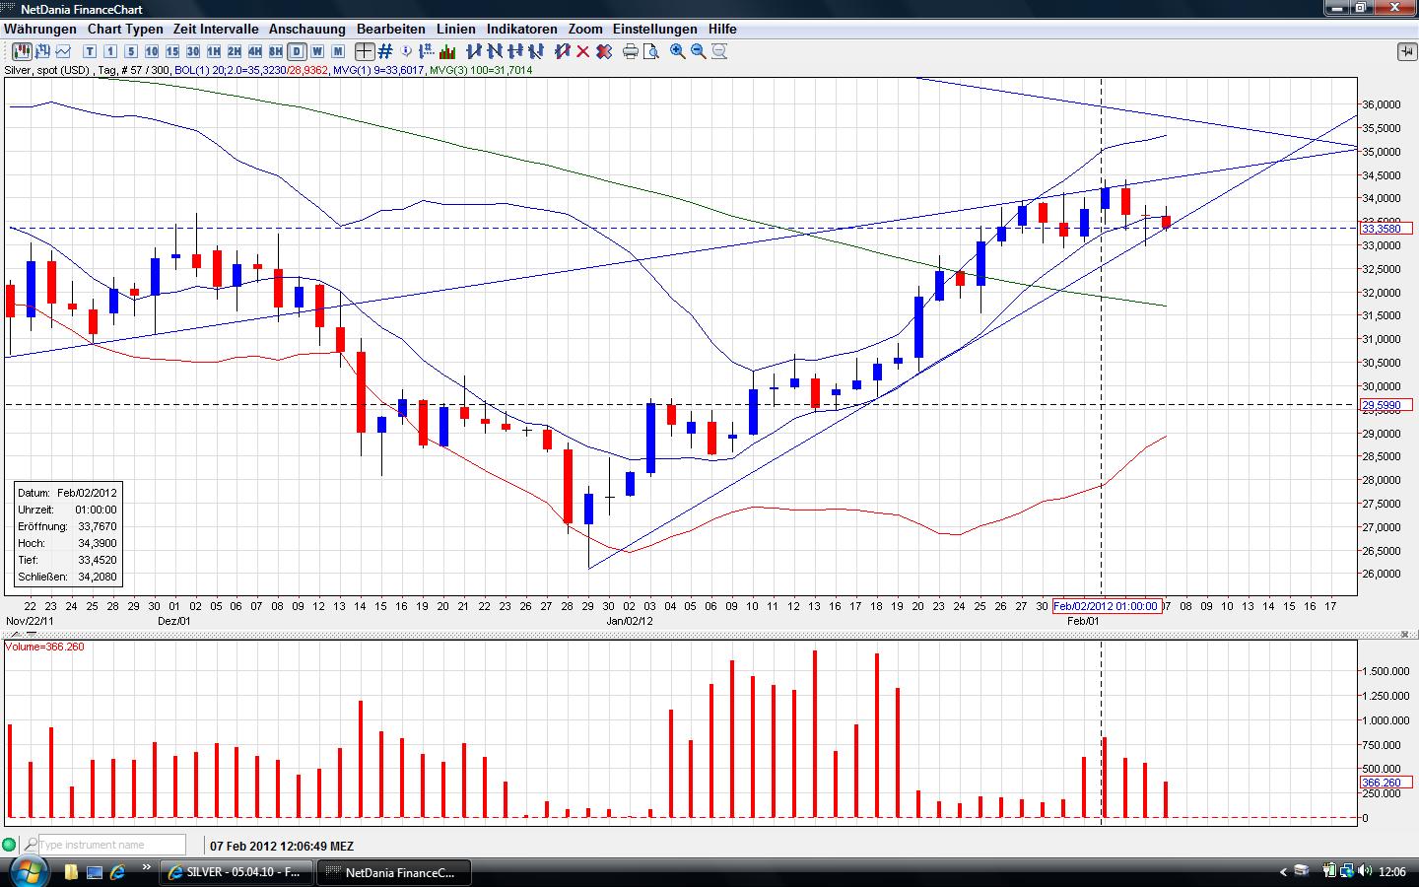Screen dimensions: 1419x887
Task: Click the zoom out magnifier icon
Action: 699,51
